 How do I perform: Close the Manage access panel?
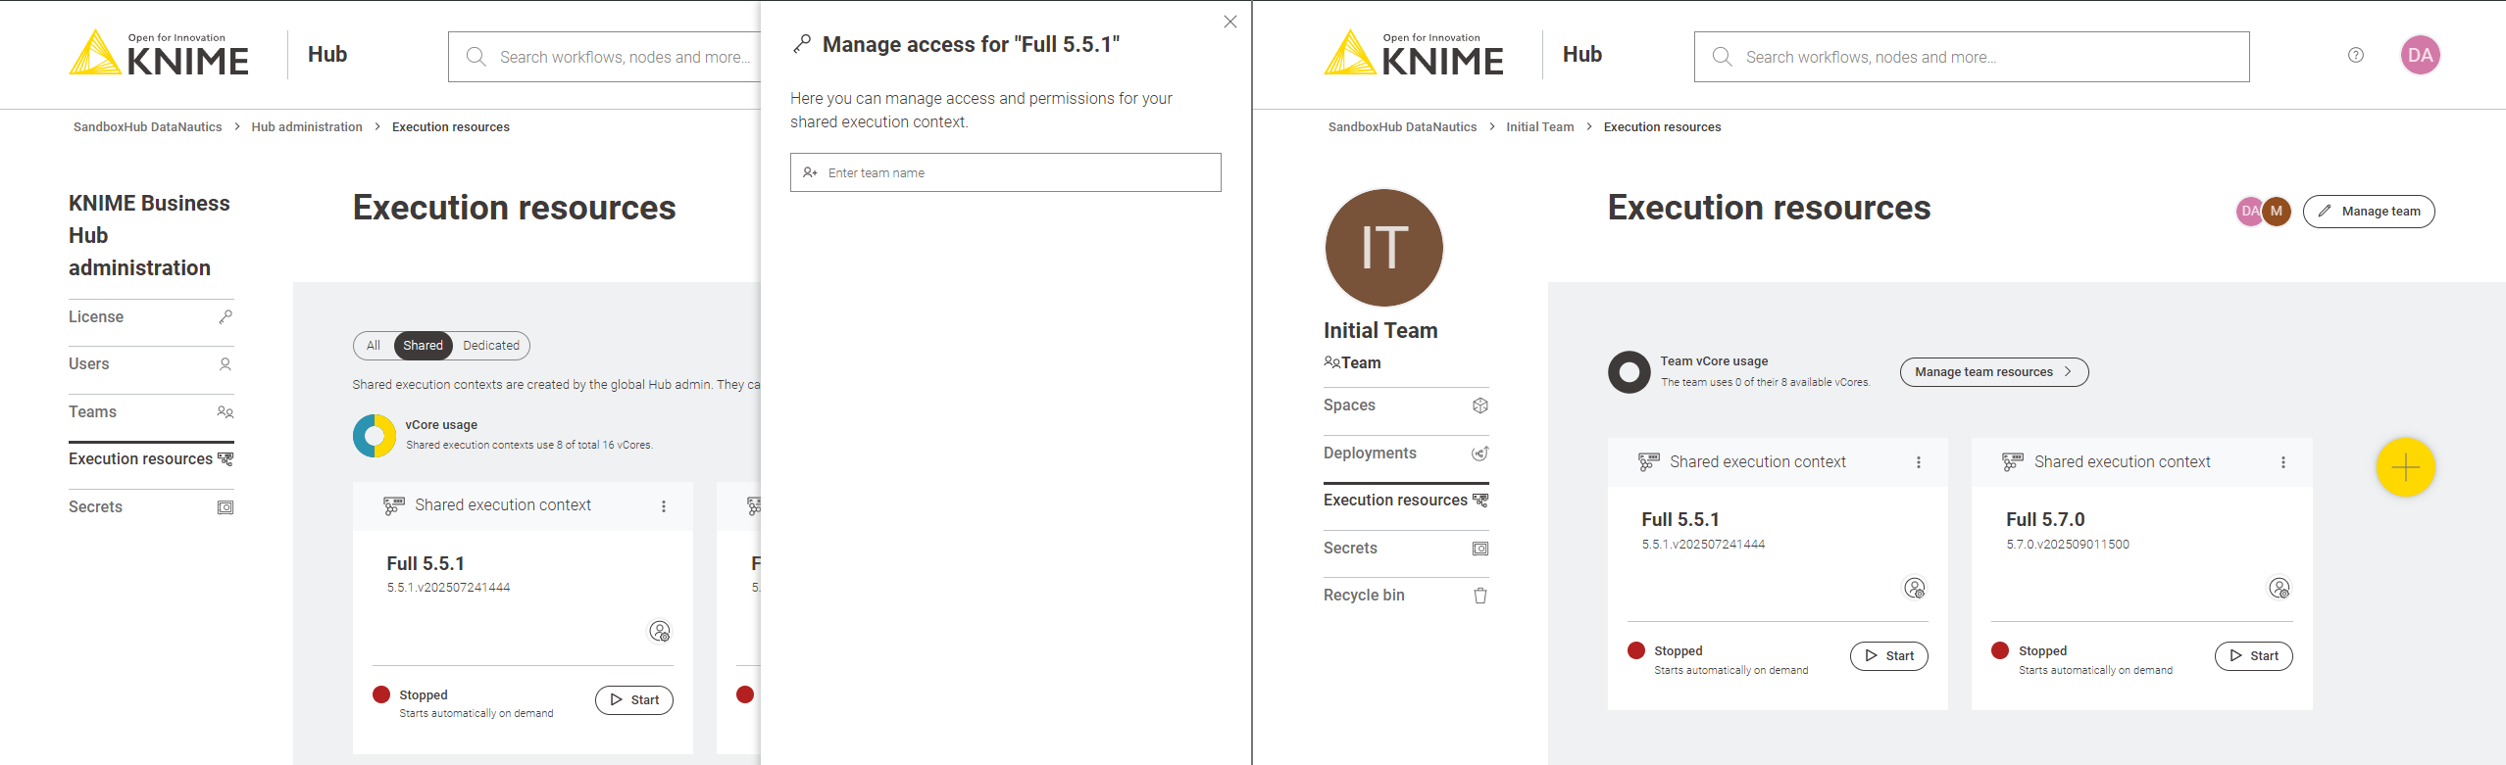(x=1229, y=22)
